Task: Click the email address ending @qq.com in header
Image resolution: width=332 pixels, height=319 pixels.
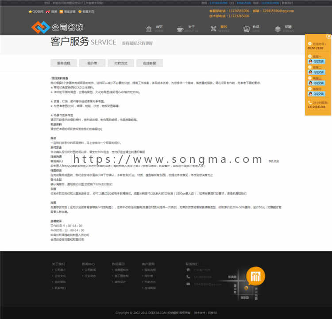Action: point(278,11)
